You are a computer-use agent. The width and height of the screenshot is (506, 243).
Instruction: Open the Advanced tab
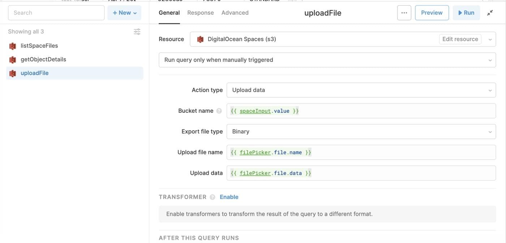click(235, 13)
